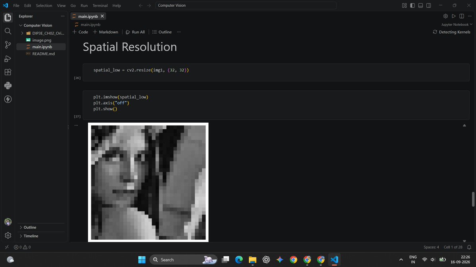
Task: Open notifications bell in status bar
Action: [470, 247]
